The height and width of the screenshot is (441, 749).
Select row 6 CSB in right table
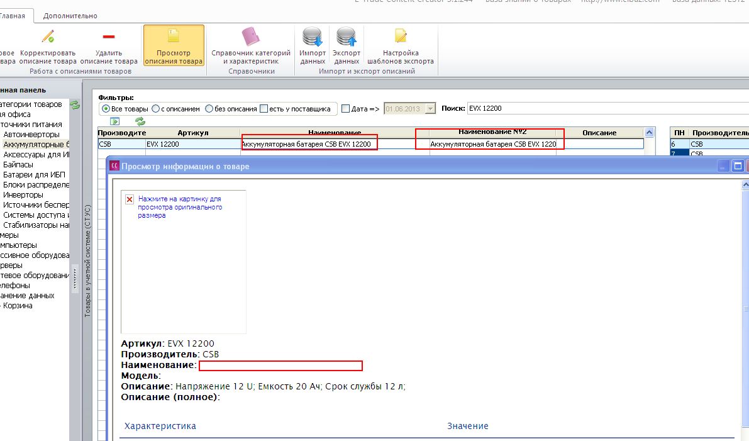click(709, 144)
